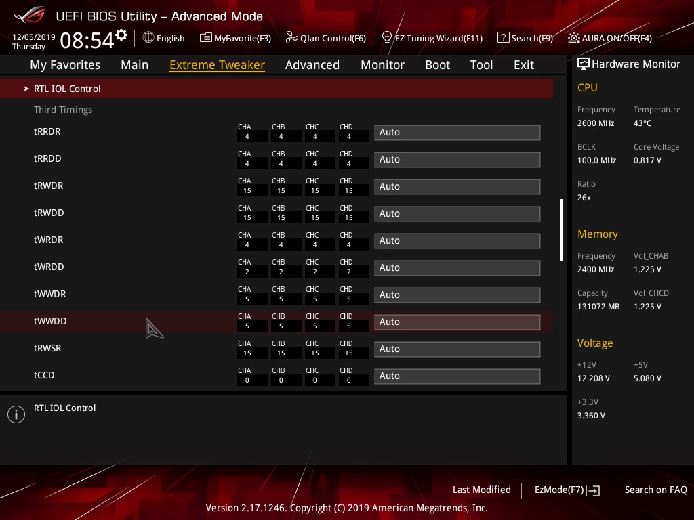This screenshot has height=520, width=694.
Task: Open tWWDD Auto value field
Action: (x=457, y=322)
